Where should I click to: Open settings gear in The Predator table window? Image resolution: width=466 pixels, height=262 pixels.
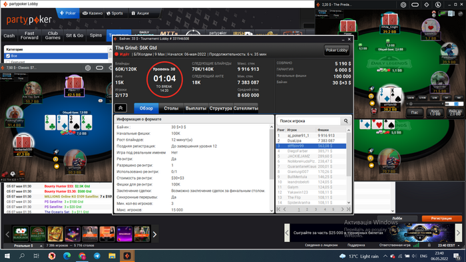pyautogui.click(x=403, y=5)
